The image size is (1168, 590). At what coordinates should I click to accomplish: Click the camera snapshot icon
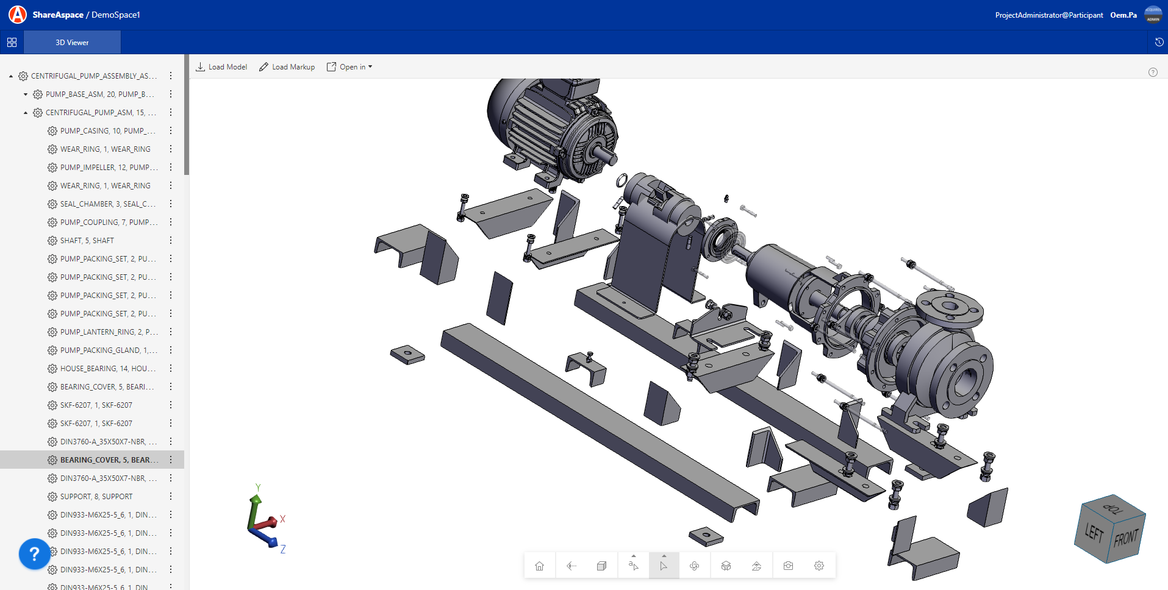pyautogui.click(x=788, y=566)
